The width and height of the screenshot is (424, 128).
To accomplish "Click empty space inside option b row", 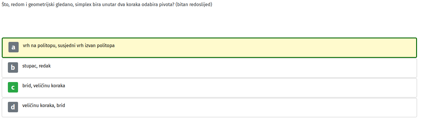I will pyautogui.click(x=233, y=68).
